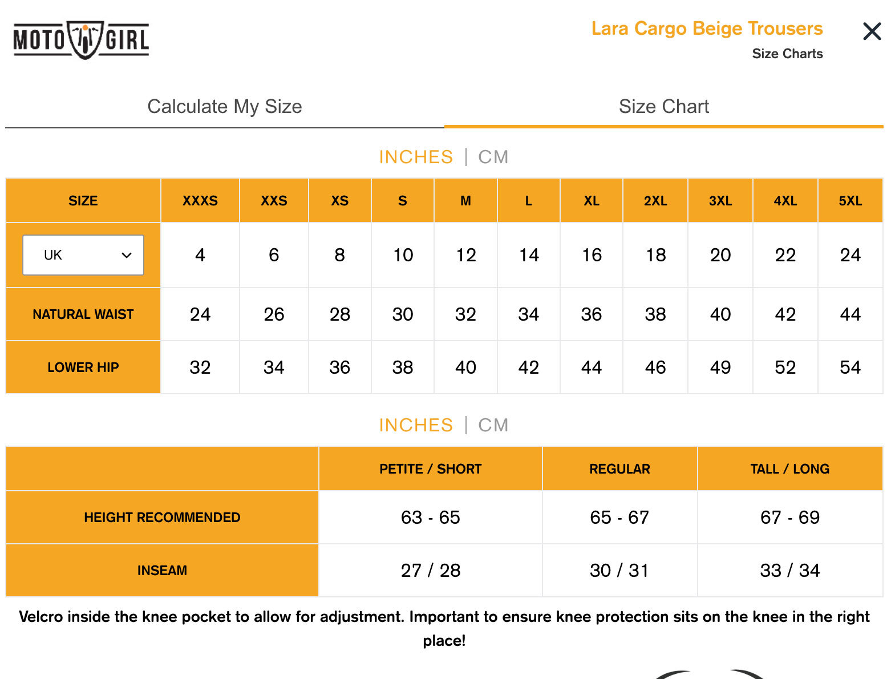Select INCHES for the height table
This screenshot has width=887, height=679.
[x=416, y=425]
